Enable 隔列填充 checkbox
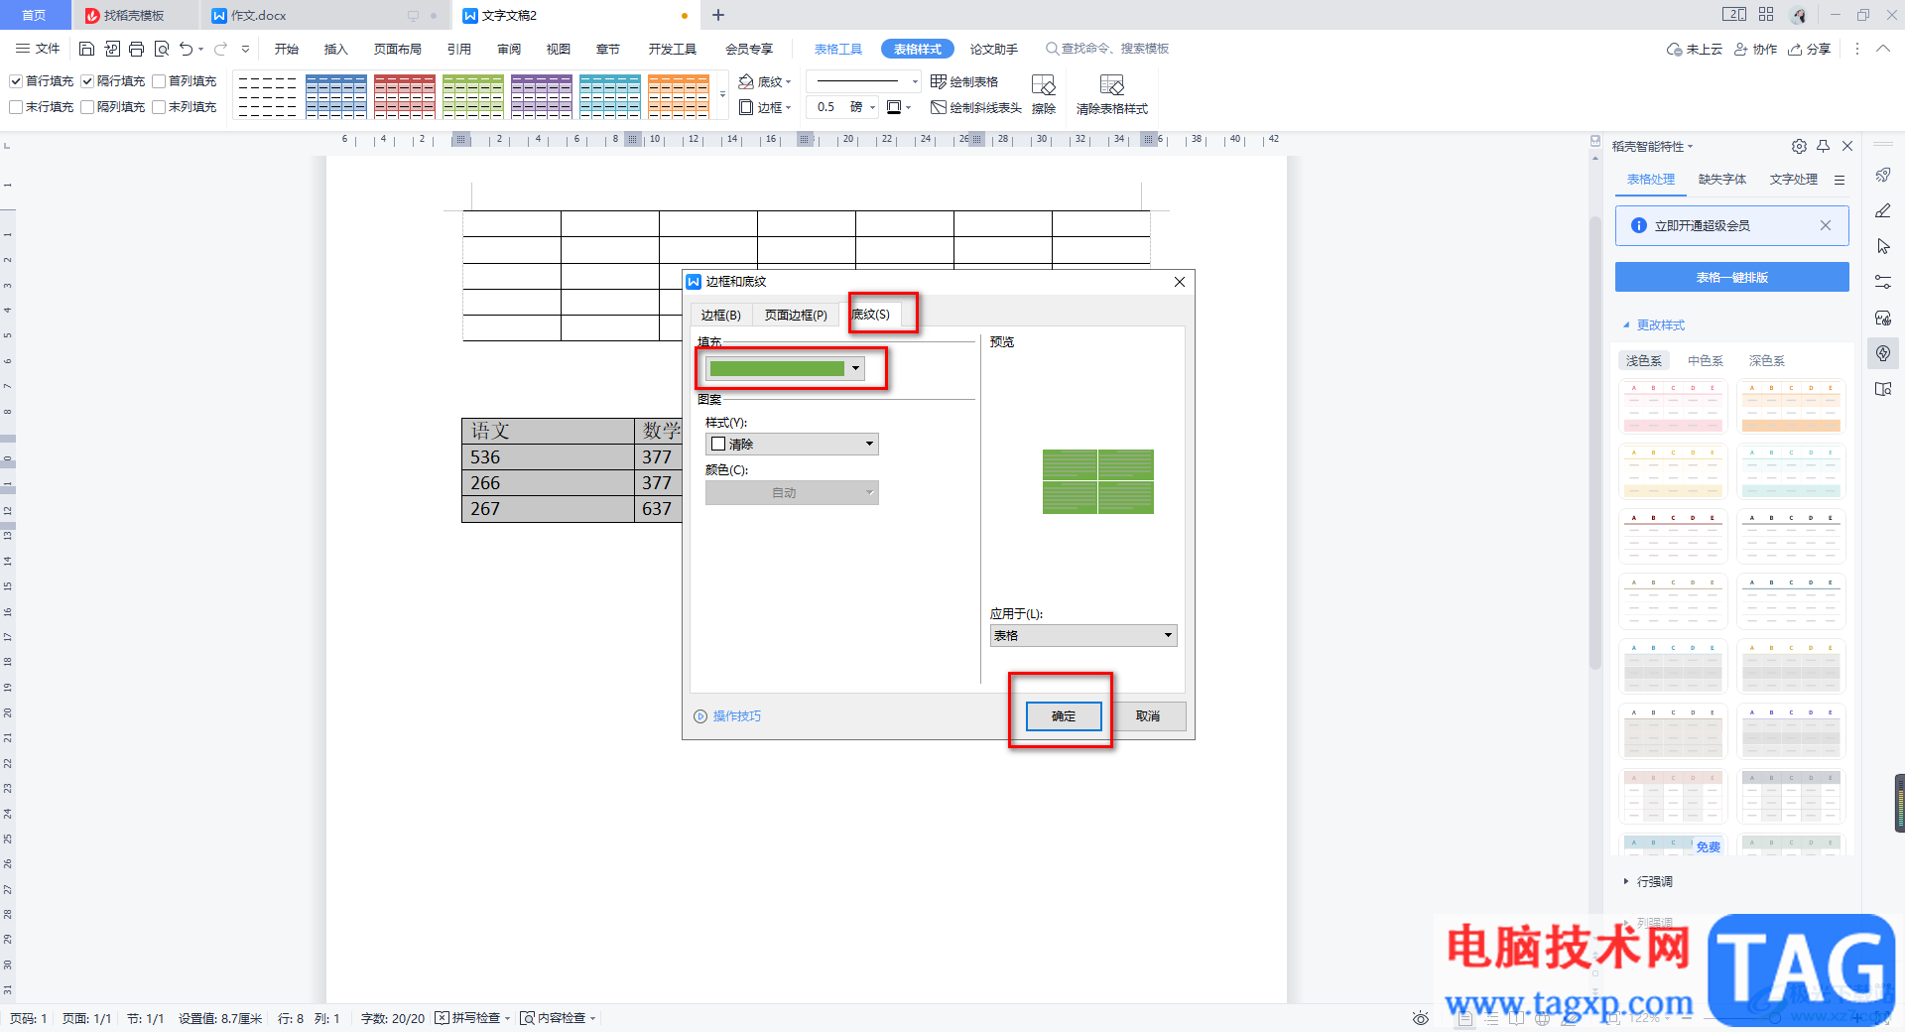 pos(87,107)
